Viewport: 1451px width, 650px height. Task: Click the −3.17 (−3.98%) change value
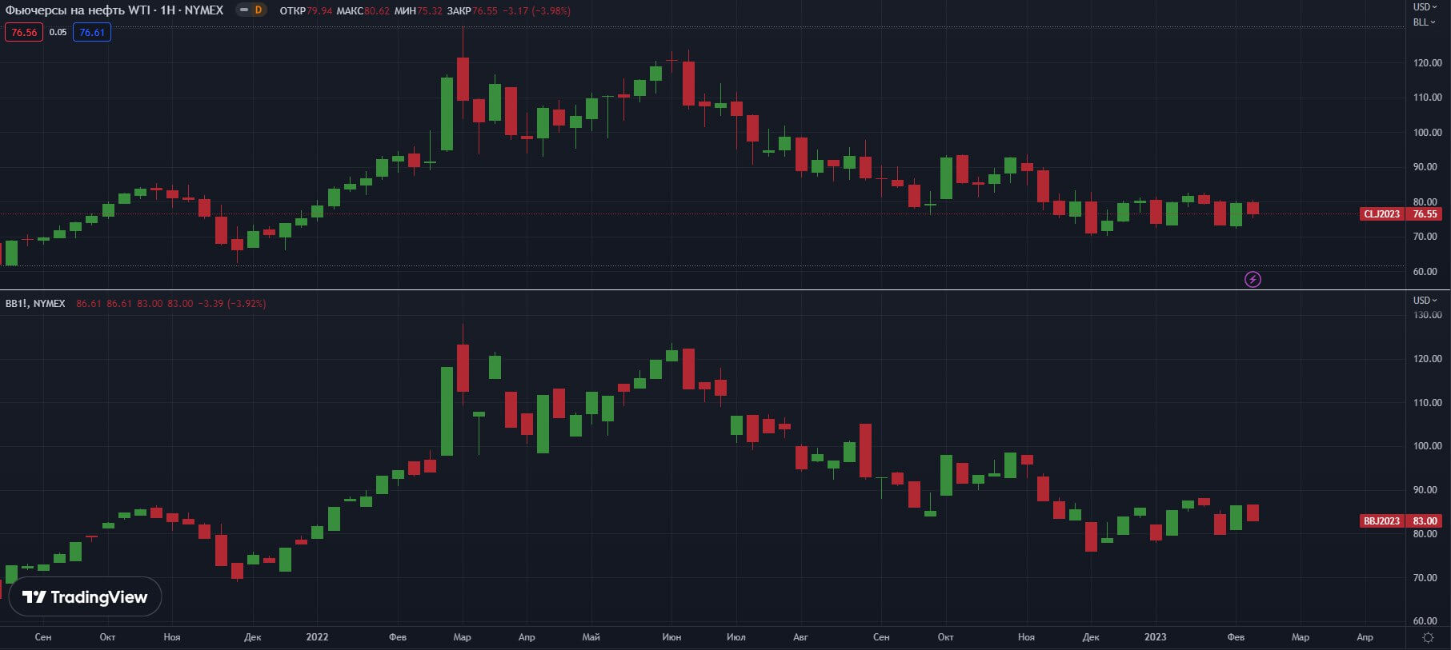[536, 10]
